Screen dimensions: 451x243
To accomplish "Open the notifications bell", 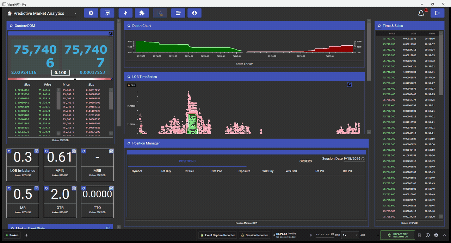I will 421,13.
